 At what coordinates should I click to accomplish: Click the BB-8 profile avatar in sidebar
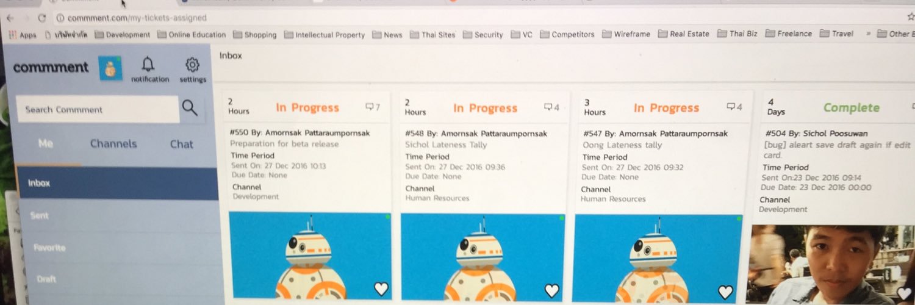coord(110,68)
